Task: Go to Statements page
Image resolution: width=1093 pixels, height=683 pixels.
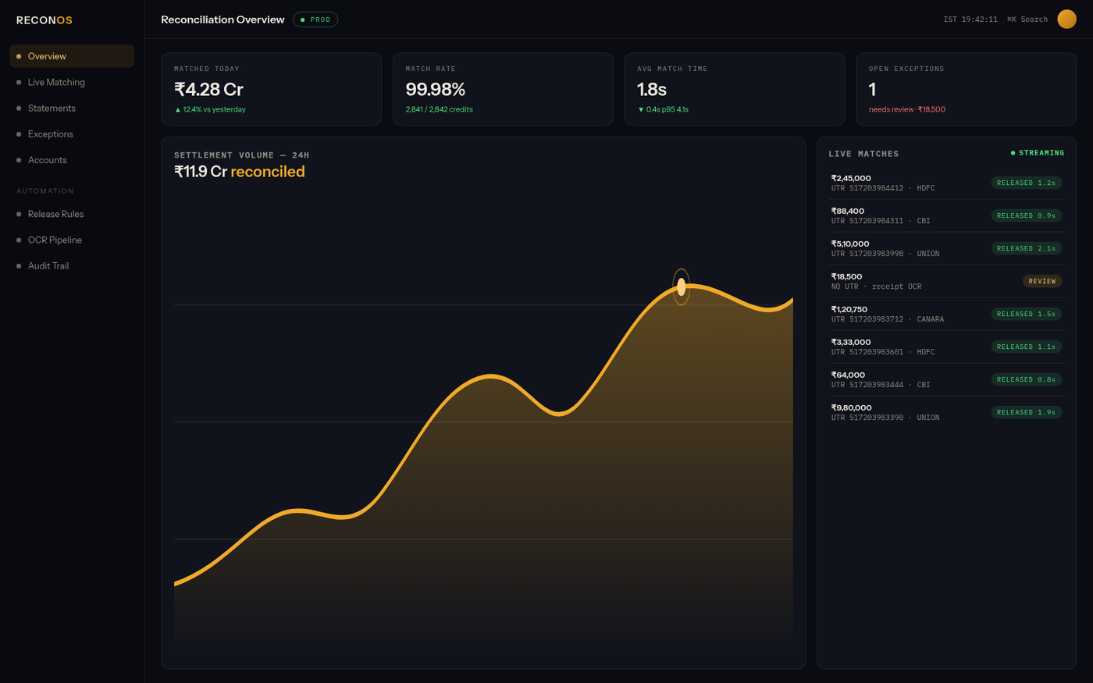Action: 72,108
